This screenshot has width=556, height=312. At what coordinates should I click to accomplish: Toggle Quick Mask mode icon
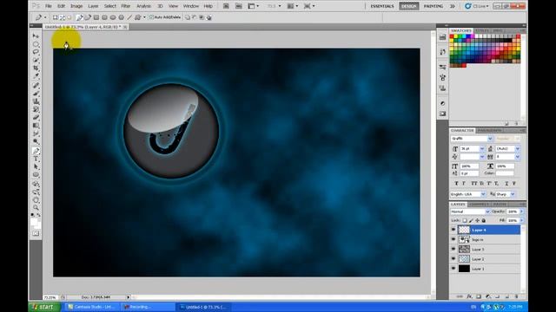(36, 233)
